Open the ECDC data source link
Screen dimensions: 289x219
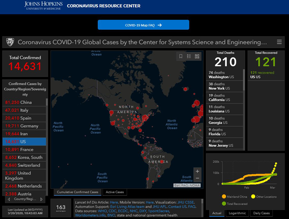click(123, 211)
